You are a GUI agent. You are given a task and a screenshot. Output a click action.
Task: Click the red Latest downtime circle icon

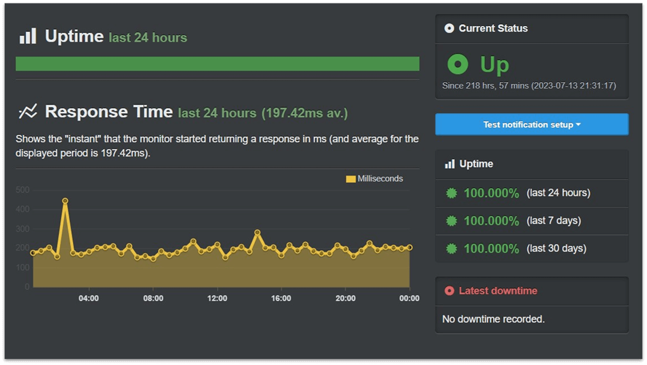449,291
